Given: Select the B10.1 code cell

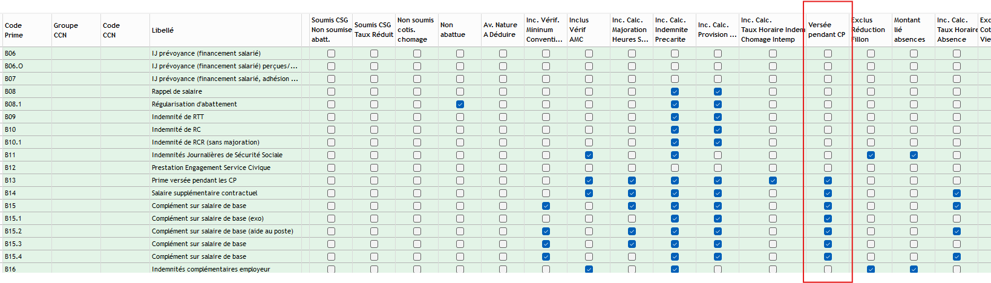Looking at the screenshot, I should click(x=13, y=142).
